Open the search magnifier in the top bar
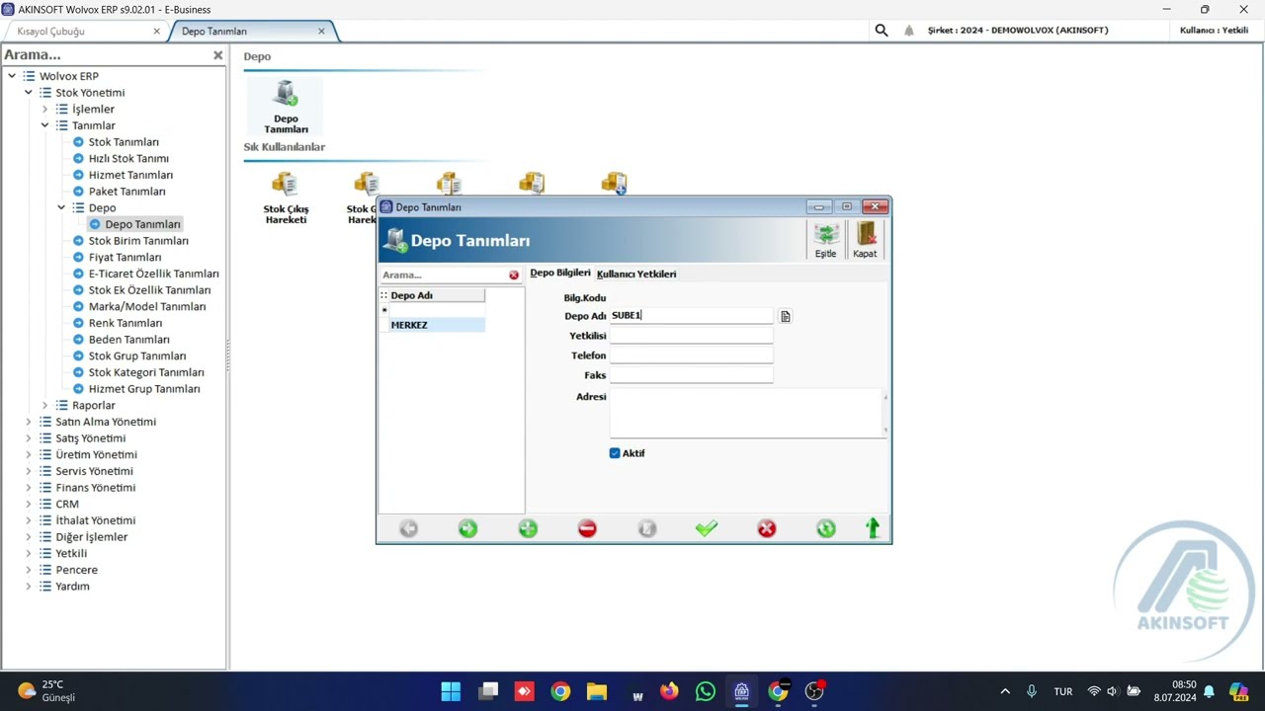The height and width of the screenshot is (711, 1265). [x=882, y=31]
